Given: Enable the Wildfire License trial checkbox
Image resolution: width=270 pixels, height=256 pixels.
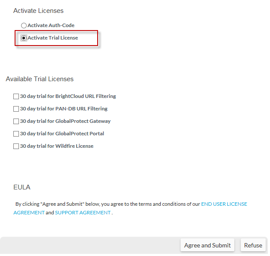Looking at the screenshot, I should tap(16, 146).
